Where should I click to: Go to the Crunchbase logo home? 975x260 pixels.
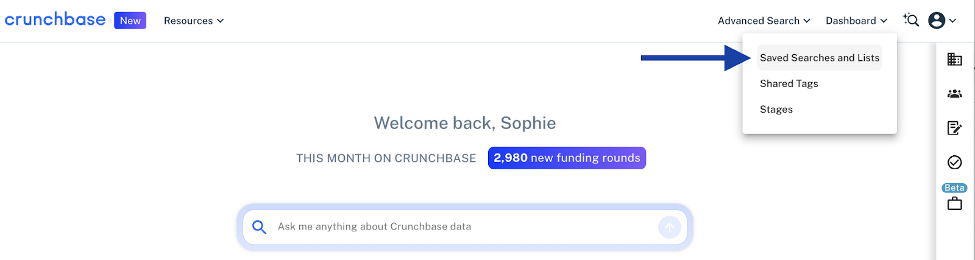pyautogui.click(x=55, y=19)
